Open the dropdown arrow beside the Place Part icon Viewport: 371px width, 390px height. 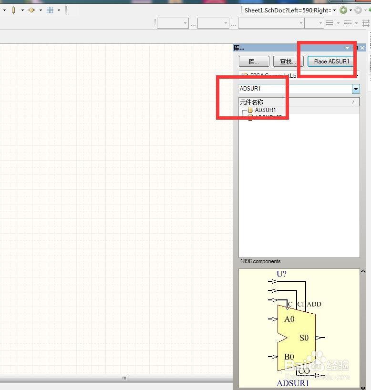[x=22, y=10]
